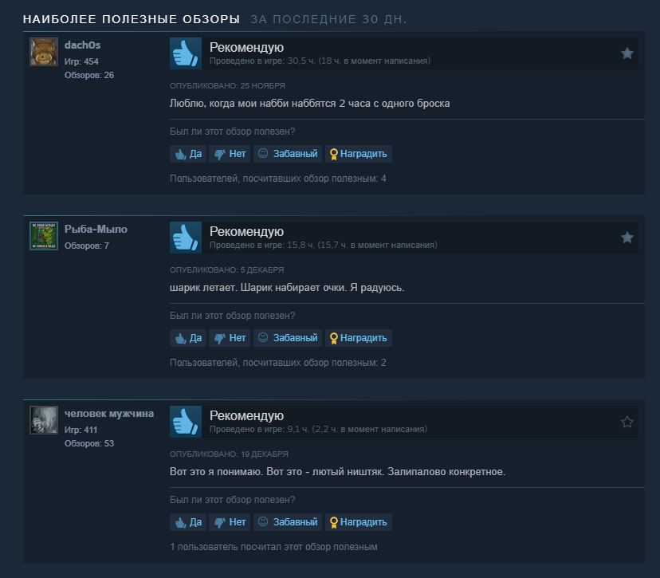Open Рыба-Мыло green avatar picture
Image resolution: width=660 pixels, height=578 pixels.
coord(44,236)
